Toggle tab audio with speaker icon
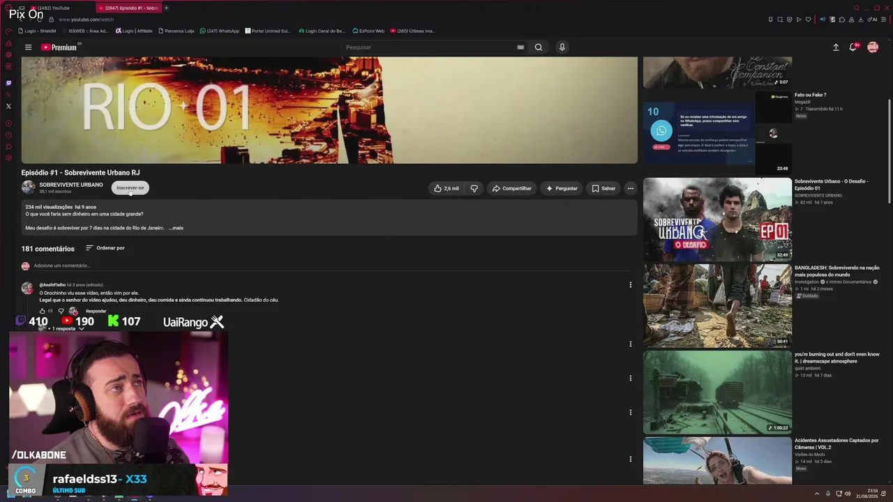 [823, 20]
